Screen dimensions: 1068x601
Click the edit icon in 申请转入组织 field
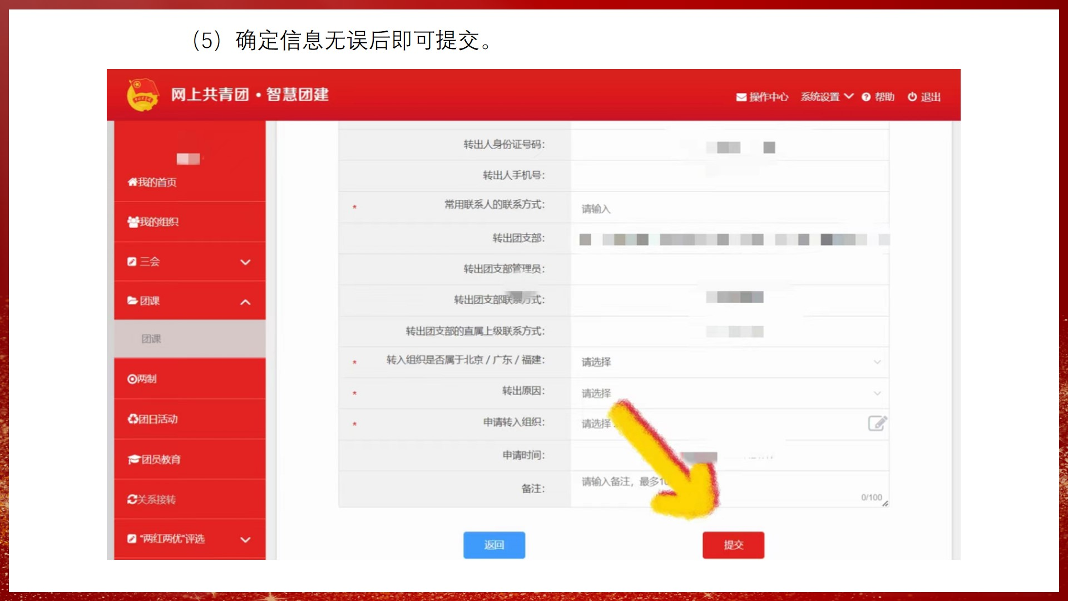click(x=877, y=423)
